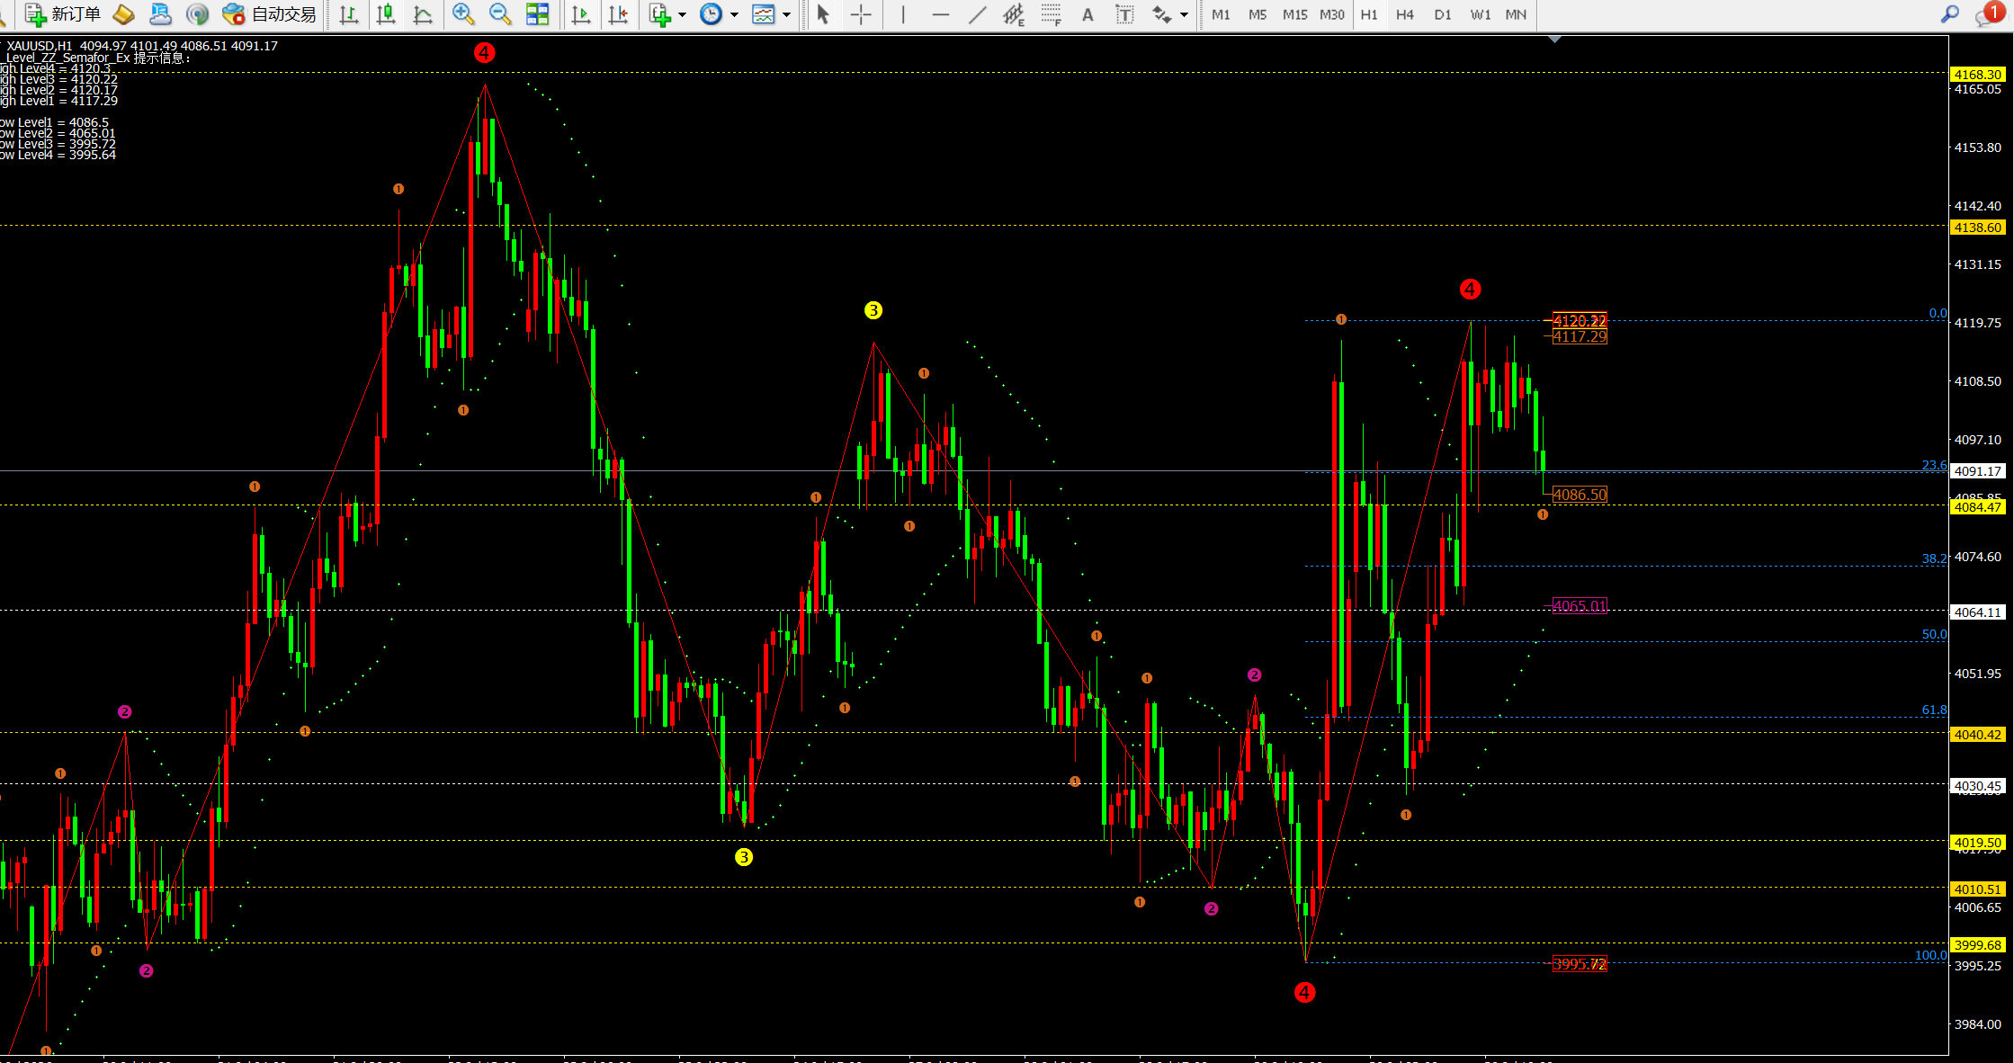Click the Low Level4 = 3995.64 text

pos(58,155)
